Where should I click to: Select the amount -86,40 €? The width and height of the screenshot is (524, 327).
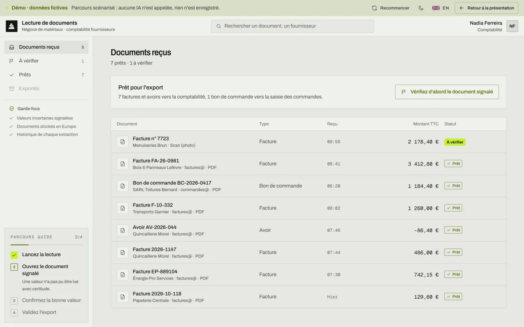[x=426, y=230]
